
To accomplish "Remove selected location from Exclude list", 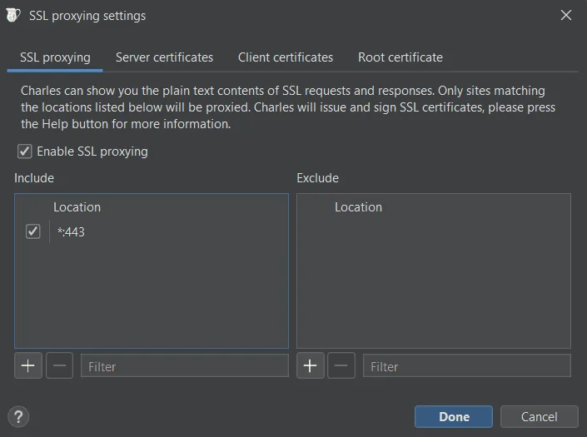I will coord(341,365).
